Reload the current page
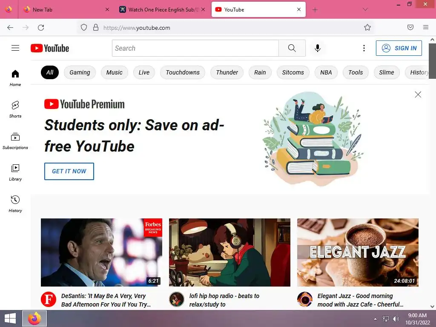This screenshot has height=327, width=436. click(41, 28)
